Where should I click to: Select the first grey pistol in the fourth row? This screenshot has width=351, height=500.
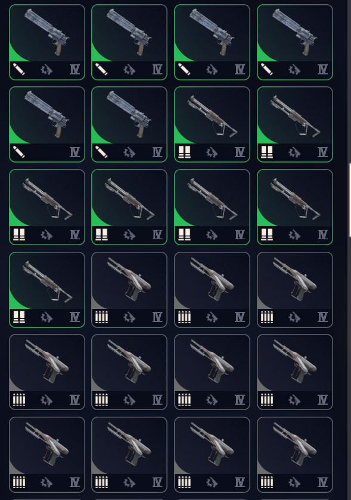[129, 289]
